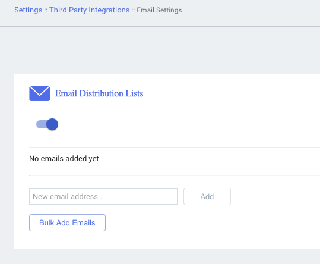The height and width of the screenshot is (264, 320).
Task: Open Bulk Add Emails dialog
Action: (67, 223)
